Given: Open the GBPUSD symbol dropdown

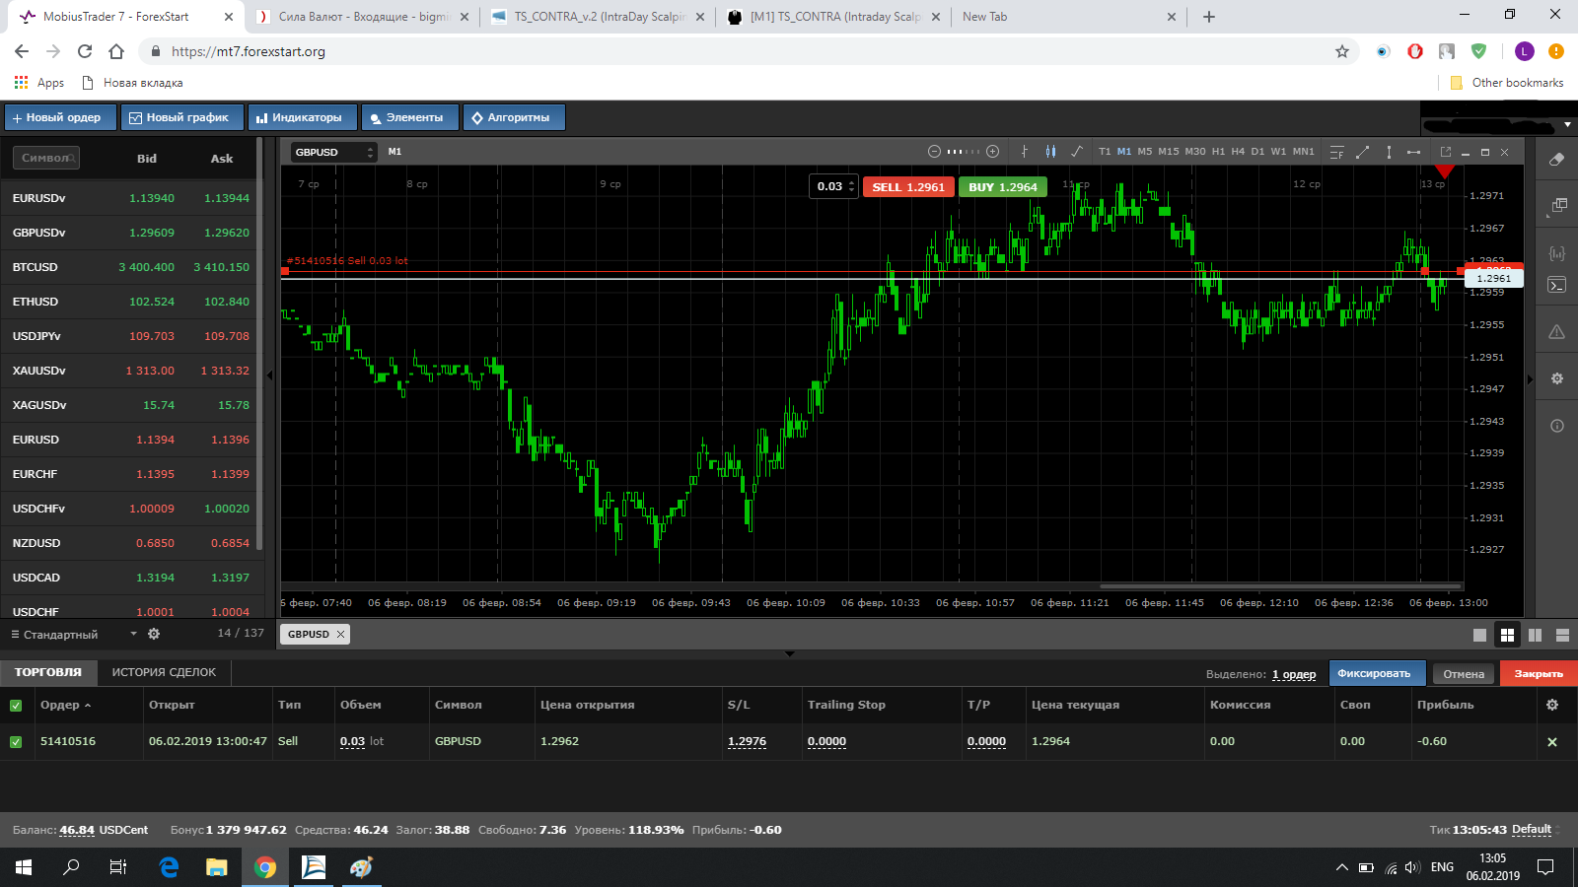Looking at the screenshot, I should point(334,152).
